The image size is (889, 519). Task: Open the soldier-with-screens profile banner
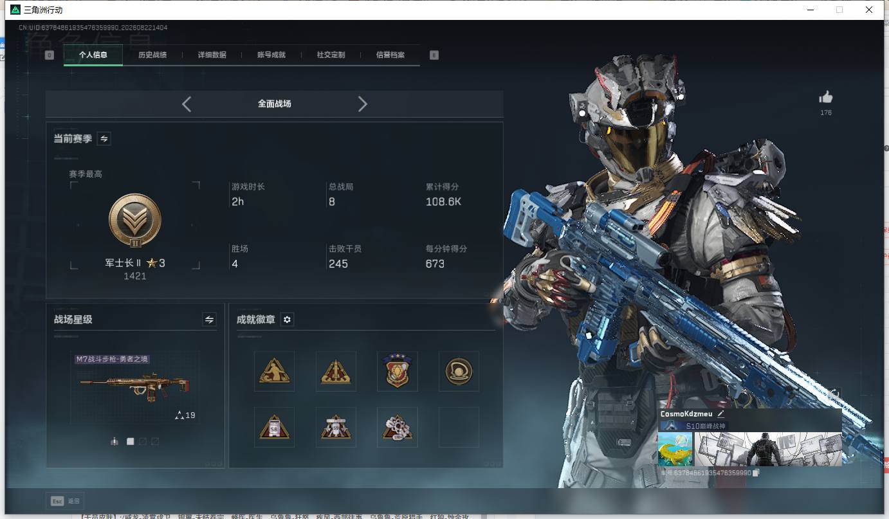[768, 449]
